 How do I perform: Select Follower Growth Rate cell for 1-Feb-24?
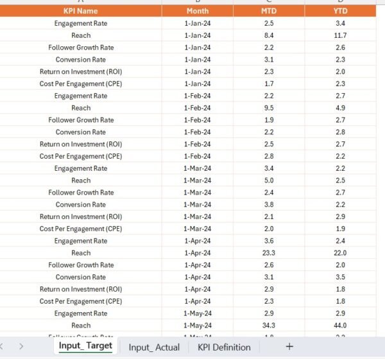81,120
